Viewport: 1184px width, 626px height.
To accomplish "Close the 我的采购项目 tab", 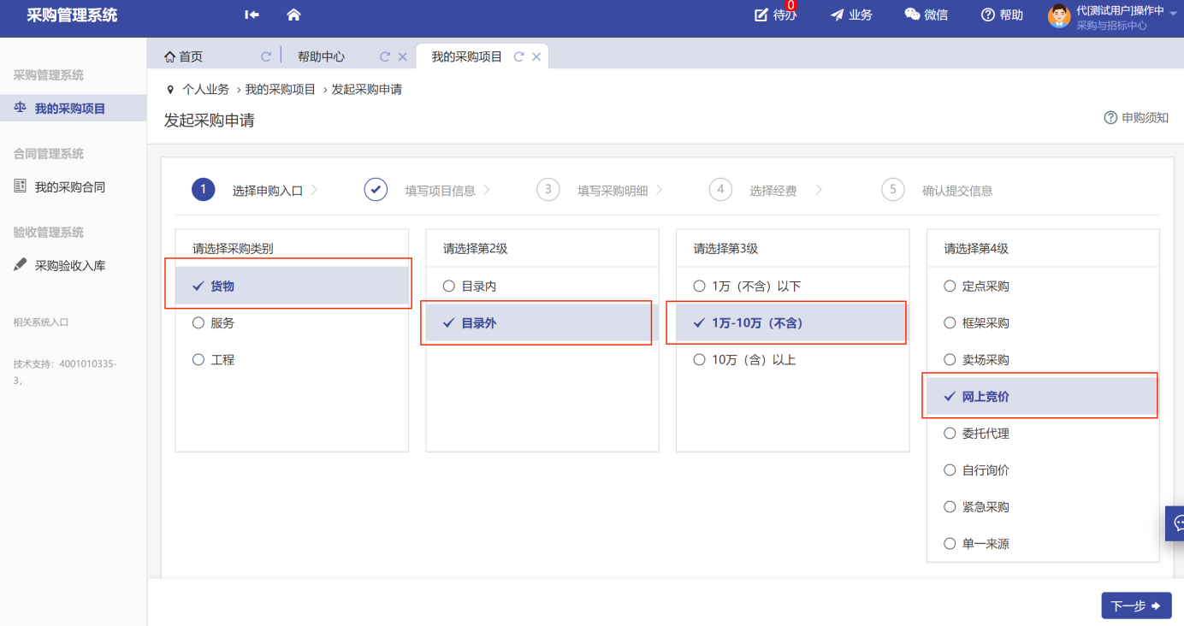I will coord(536,56).
